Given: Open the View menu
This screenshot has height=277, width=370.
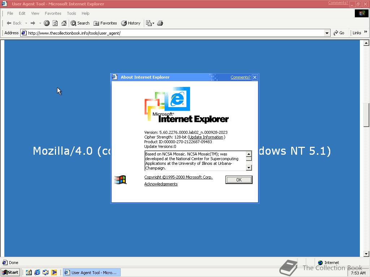Looking at the screenshot, I should click(35, 13).
